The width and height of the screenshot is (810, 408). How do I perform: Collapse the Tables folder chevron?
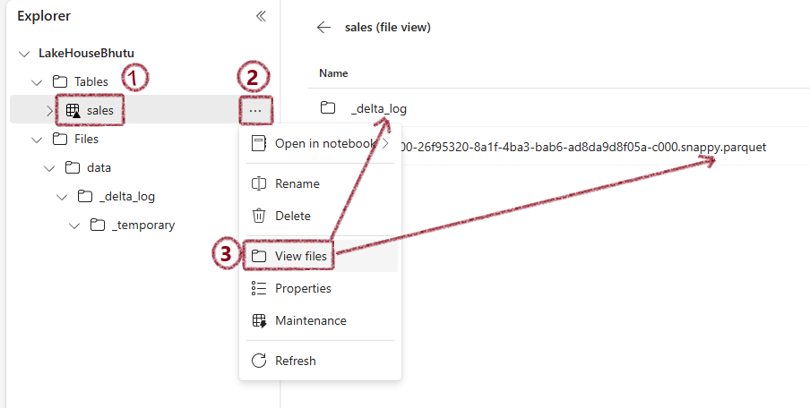[36, 82]
